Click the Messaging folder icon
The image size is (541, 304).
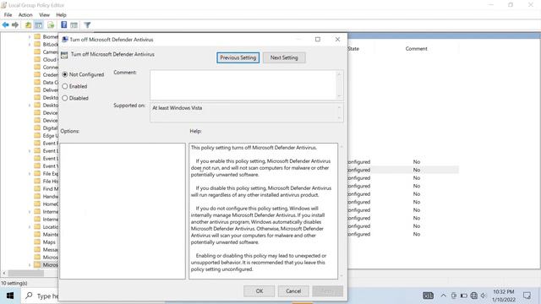37,249
